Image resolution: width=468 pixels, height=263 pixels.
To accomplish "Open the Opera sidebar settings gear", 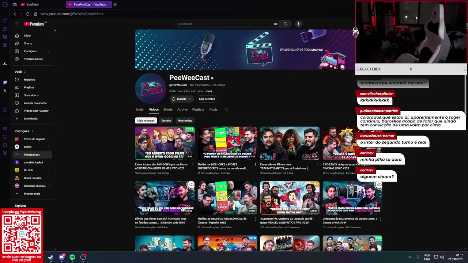I will point(5,153).
